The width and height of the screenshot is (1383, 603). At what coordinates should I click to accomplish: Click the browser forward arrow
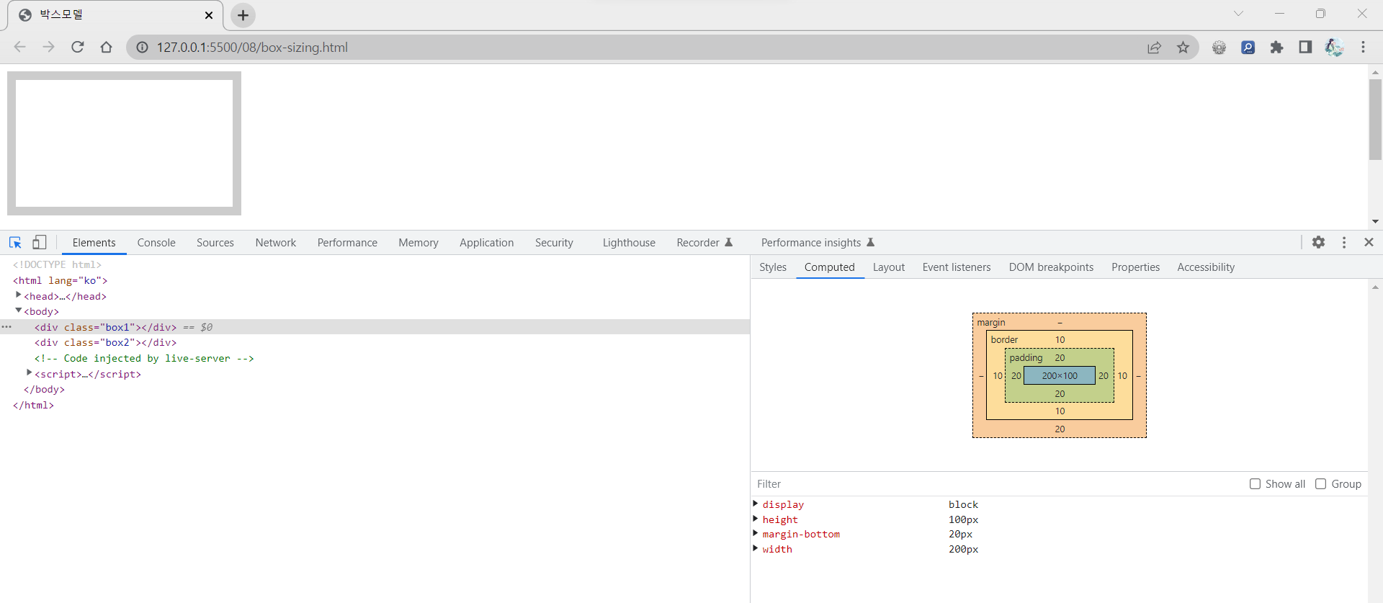click(48, 47)
